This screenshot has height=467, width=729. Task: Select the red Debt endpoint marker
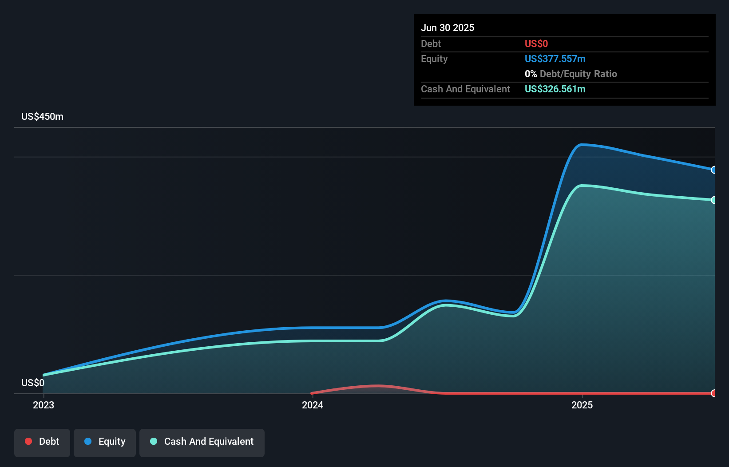point(713,393)
